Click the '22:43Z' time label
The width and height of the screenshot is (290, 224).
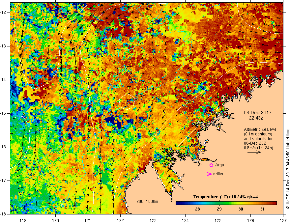pyautogui.click(x=256, y=118)
